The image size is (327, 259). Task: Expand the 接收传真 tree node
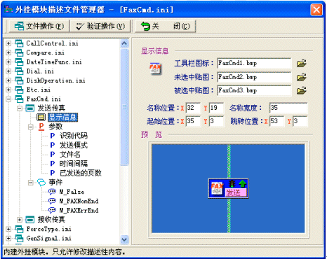[20, 220]
